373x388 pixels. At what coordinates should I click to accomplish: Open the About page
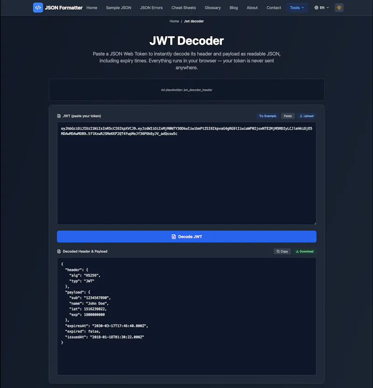(252, 7)
